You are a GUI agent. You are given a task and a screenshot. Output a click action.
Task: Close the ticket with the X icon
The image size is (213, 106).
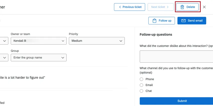click(x=204, y=7)
